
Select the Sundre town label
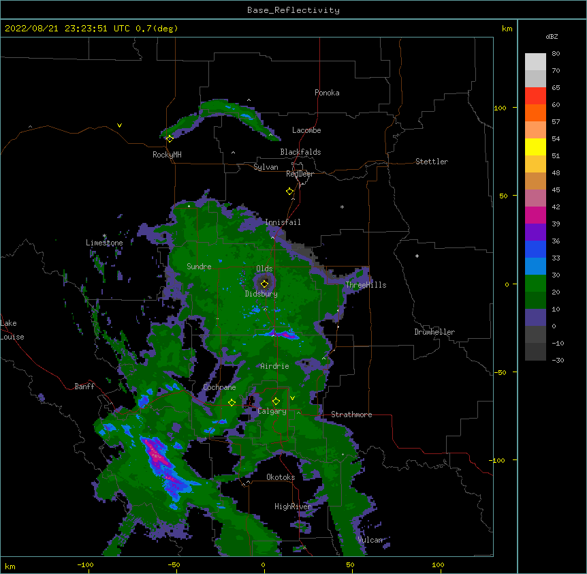199,267
